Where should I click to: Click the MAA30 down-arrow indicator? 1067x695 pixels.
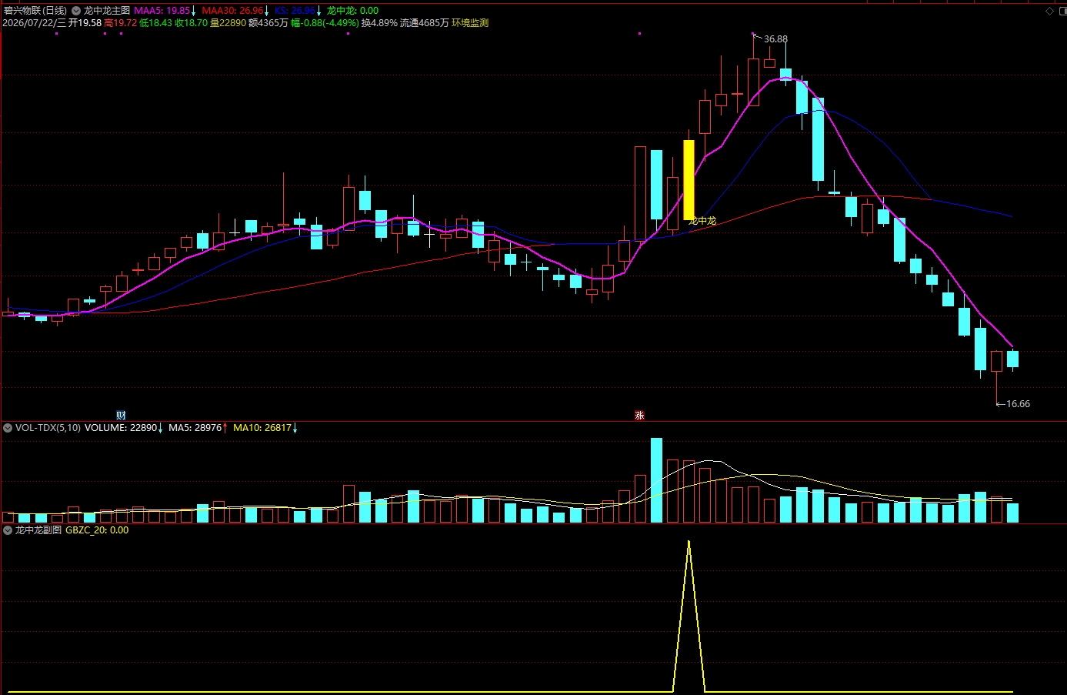click(x=266, y=11)
